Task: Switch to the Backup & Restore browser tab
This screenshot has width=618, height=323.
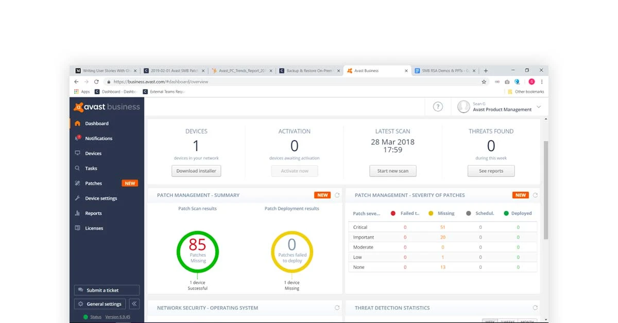Action: point(308,71)
